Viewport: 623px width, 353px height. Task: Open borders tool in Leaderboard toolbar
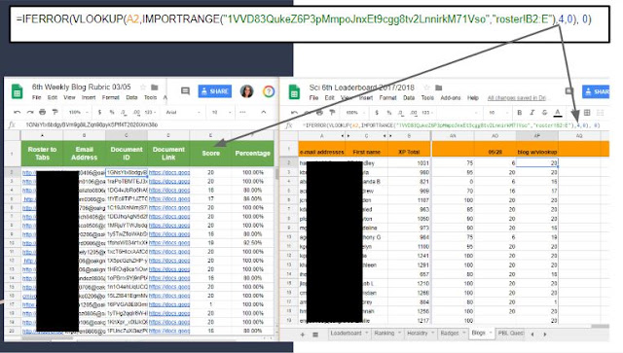point(587,113)
